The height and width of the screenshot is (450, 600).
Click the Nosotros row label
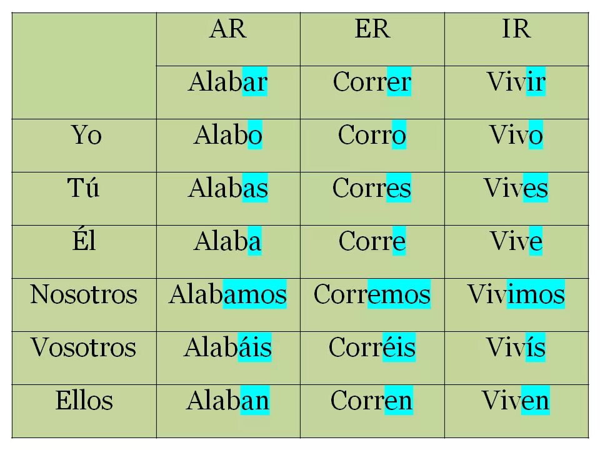point(84,294)
